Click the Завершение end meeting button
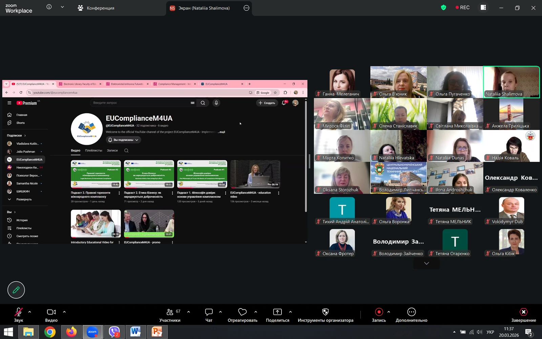The width and height of the screenshot is (542, 339). pyautogui.click(x=523, y=315)
